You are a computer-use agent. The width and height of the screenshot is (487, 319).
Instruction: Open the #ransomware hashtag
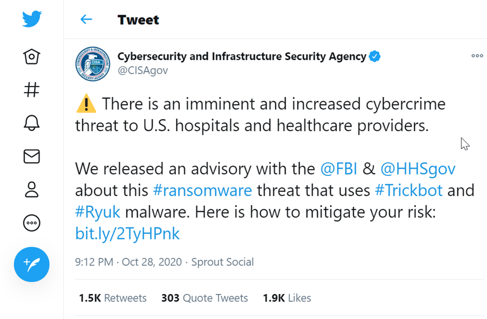coord(202,190)
